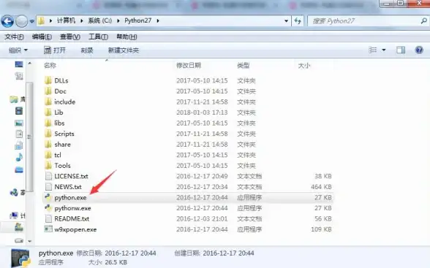Open the 工具(T) menu
The image size is (430, 268).
click(98, 37)
